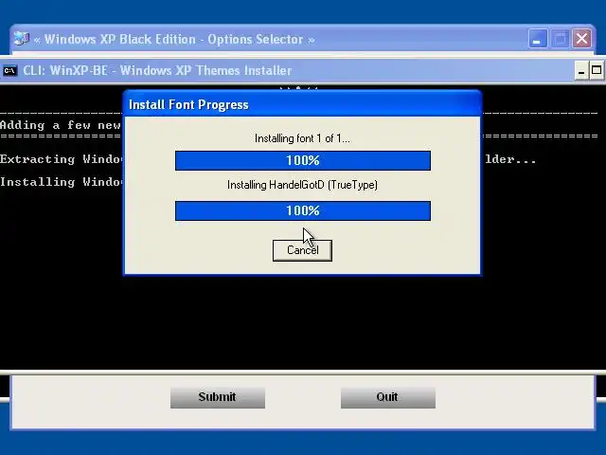The height and width of the screenshot is (455, 606).
Task: Click the Options Selector title text
Action: [x=174, y=39]
